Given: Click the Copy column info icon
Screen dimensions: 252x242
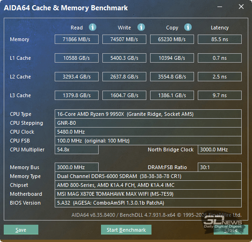Looking at the screenshot, I should pyautogui.click(x=188, y=27).
